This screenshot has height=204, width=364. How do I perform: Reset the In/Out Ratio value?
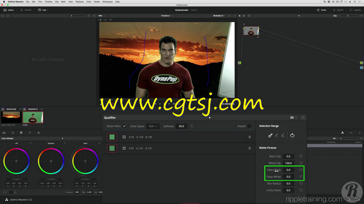click(301, 190)
